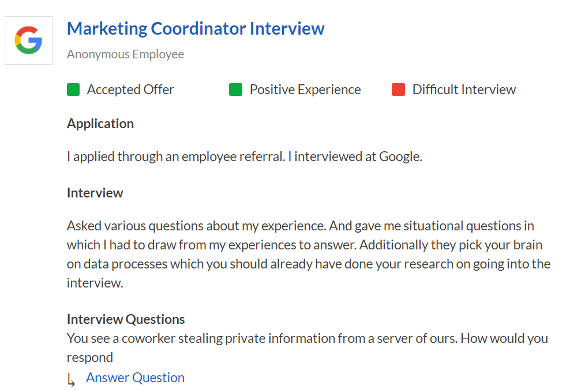Open the Marketing Coordinator Interview title link
Viewport: 566px width, 392px height.
click(196, 28)
